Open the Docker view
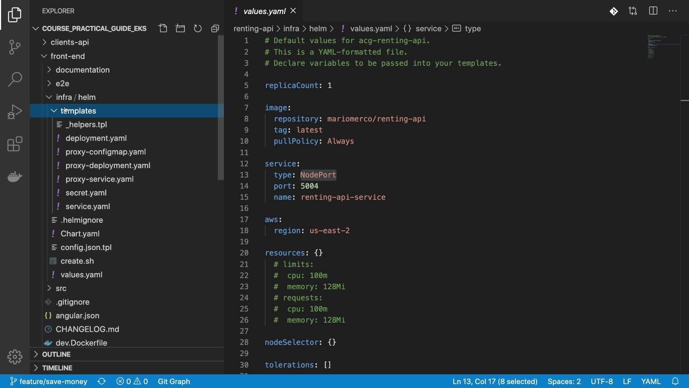Image resolution: width=689 pixels, height=388 pixels. pos(15,176)
